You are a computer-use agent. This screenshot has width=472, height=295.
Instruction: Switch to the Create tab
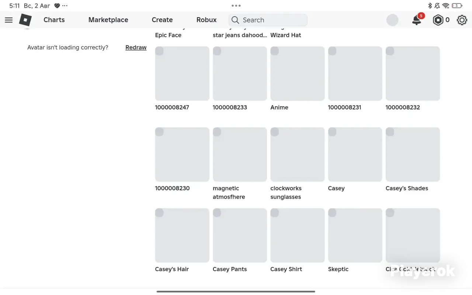[x=162, y=20]
